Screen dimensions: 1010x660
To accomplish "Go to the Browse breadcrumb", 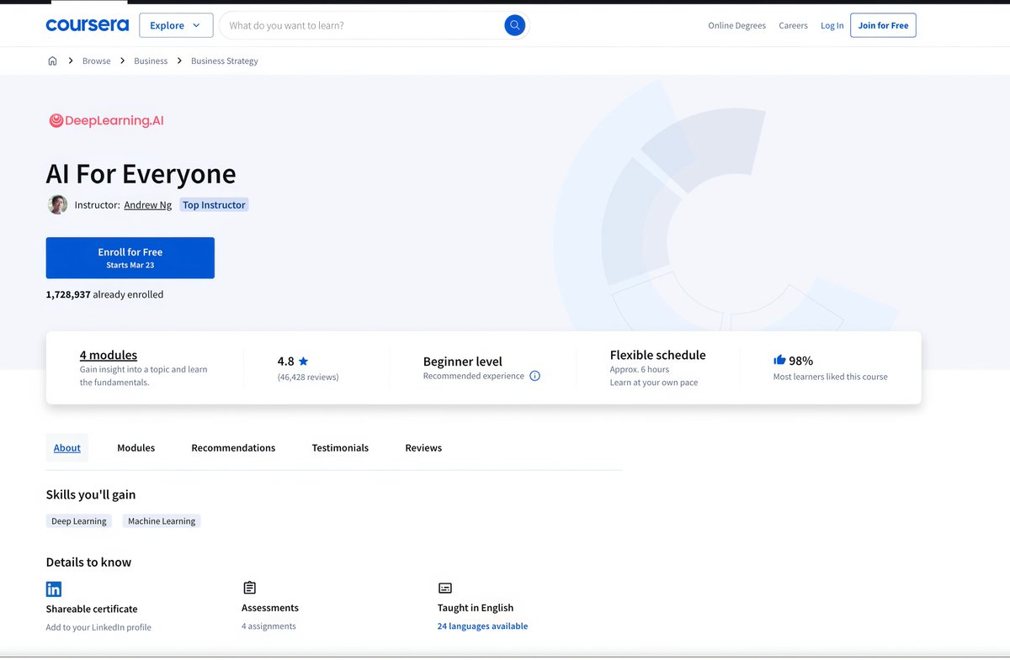I will (x=96, y=61).
